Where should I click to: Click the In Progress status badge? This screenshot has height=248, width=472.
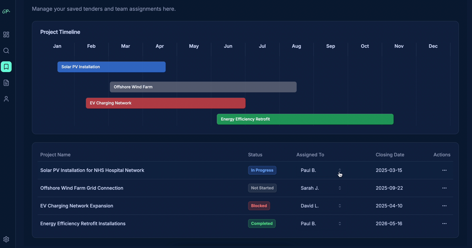[x=262, y=170]
